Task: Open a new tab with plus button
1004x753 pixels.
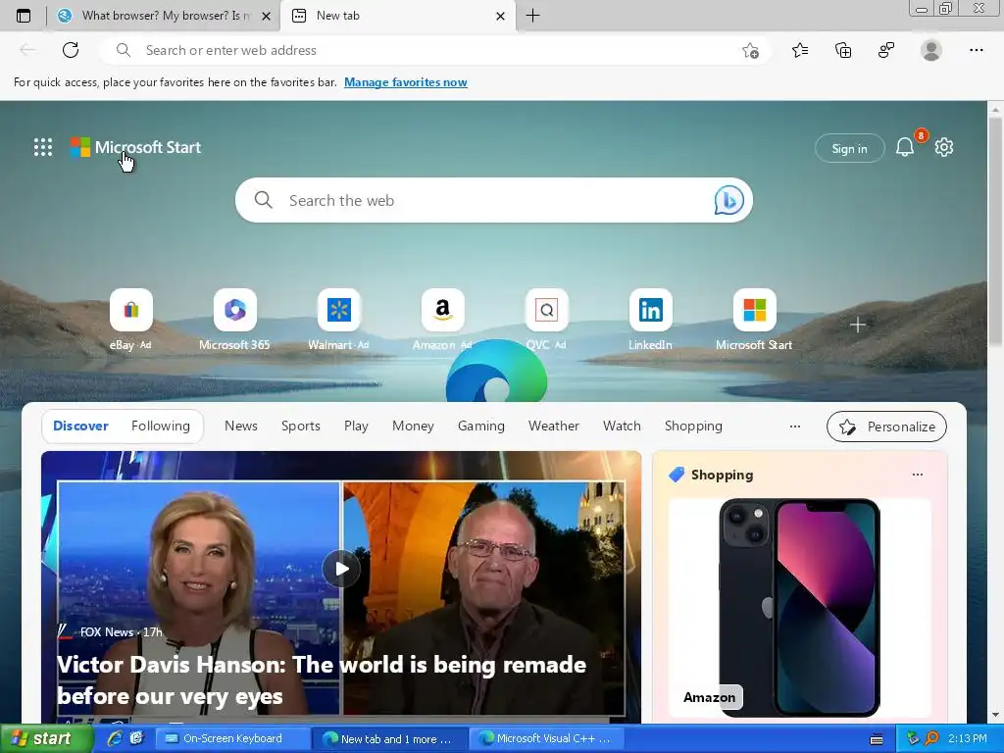Action: tap(532, 16)
